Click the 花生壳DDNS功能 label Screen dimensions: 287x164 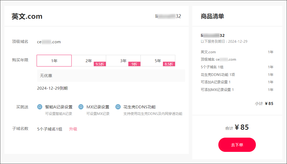139,107
